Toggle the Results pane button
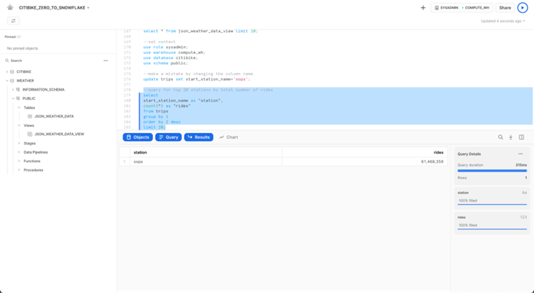Screen dimensions: 534x293 (x=199, y=137)
